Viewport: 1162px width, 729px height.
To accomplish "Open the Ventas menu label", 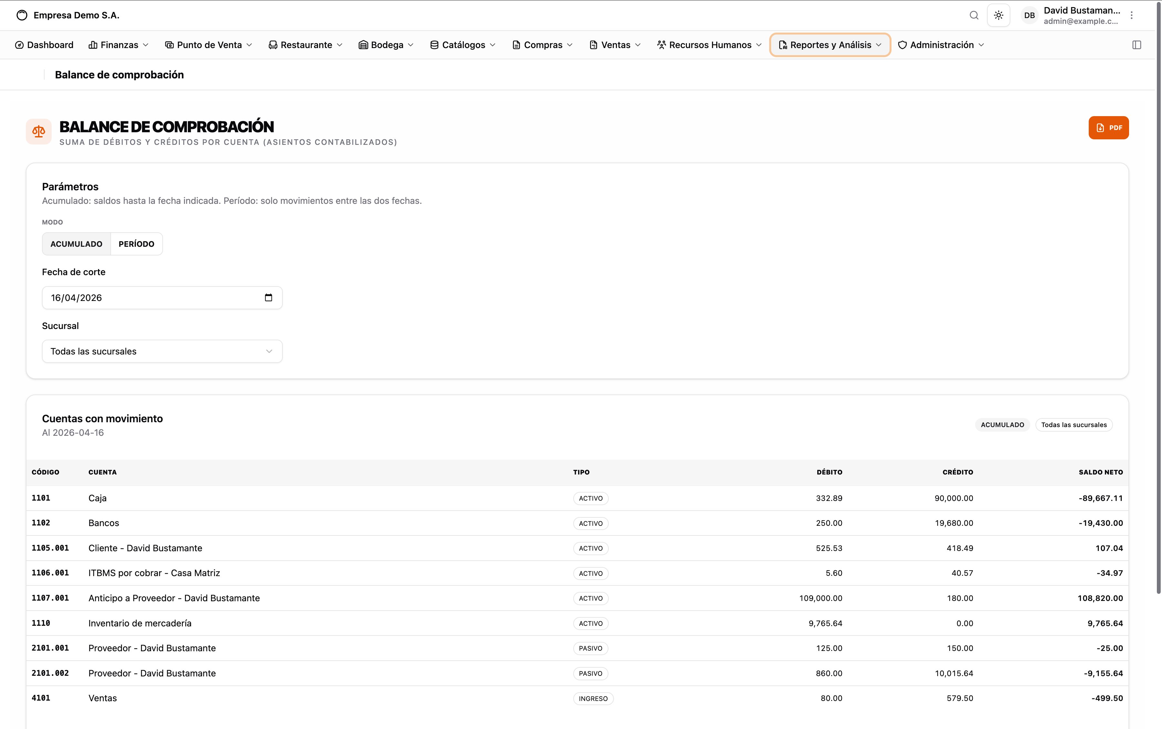I will (x=616, y=45).
